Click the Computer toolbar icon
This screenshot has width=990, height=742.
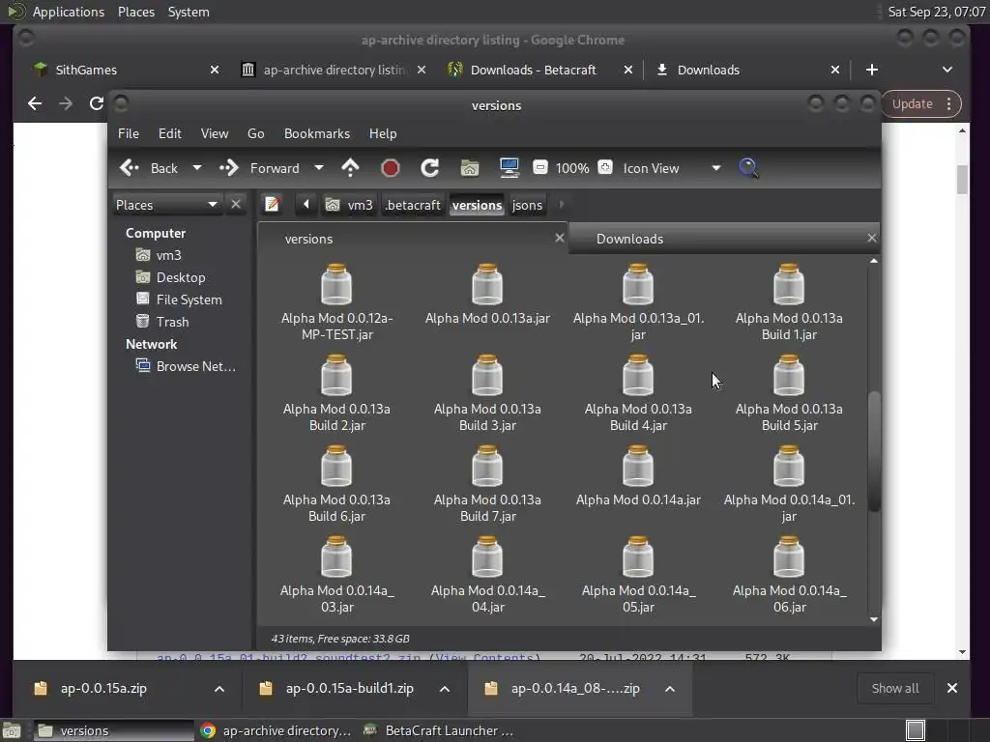point(510,168)
